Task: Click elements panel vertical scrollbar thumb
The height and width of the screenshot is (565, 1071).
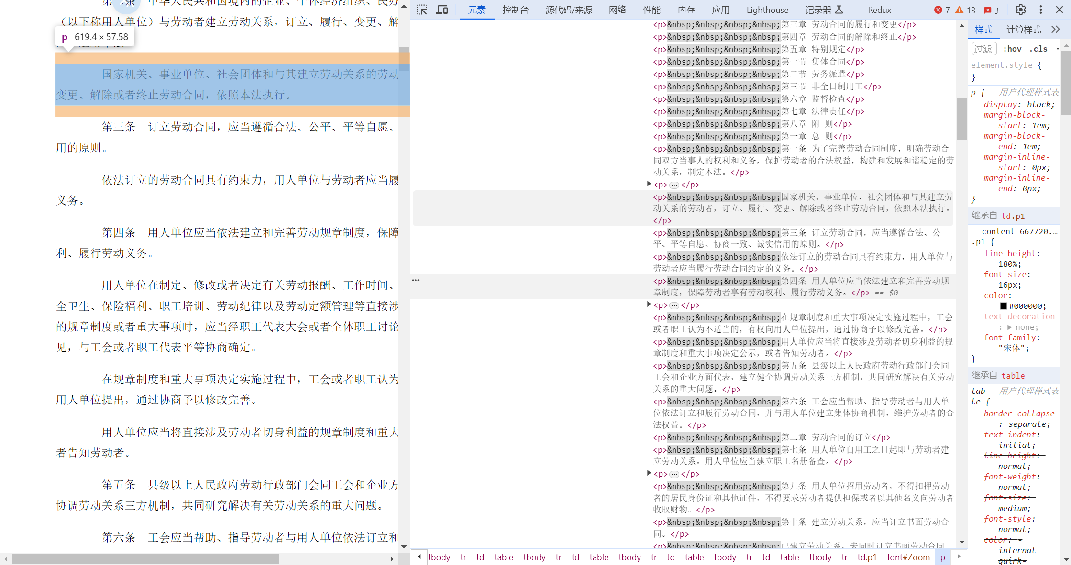Action: [x=961, y=118]
